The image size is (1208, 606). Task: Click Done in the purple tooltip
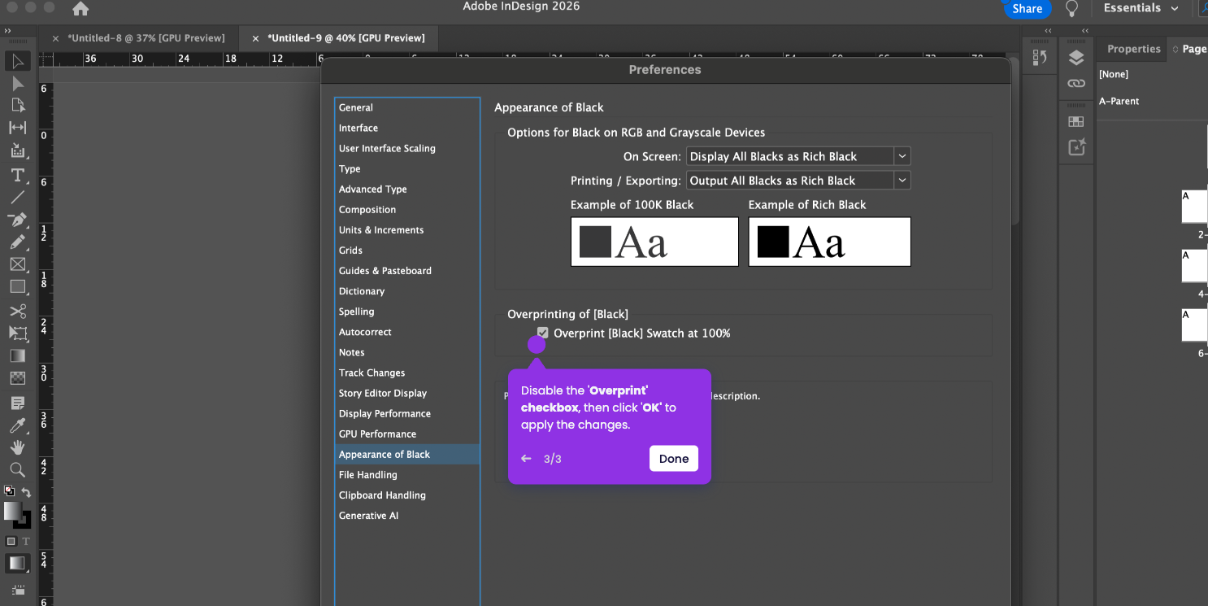(674, 459)
